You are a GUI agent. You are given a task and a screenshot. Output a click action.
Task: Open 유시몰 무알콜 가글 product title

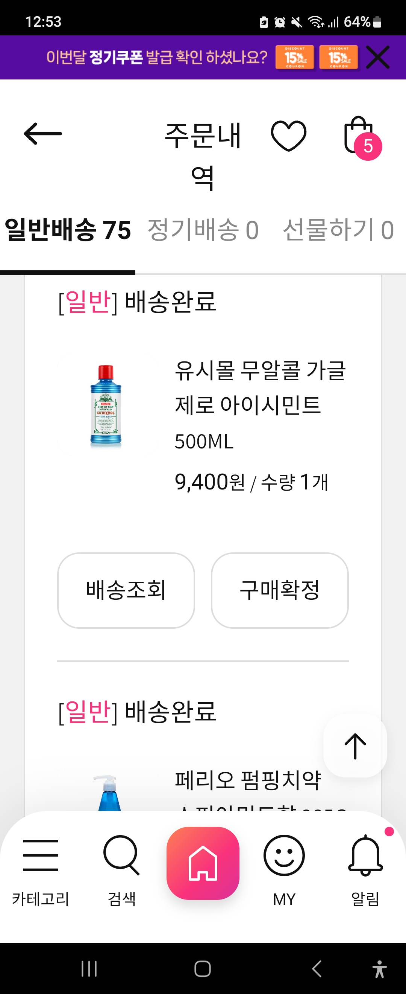[x=260, y=387]
